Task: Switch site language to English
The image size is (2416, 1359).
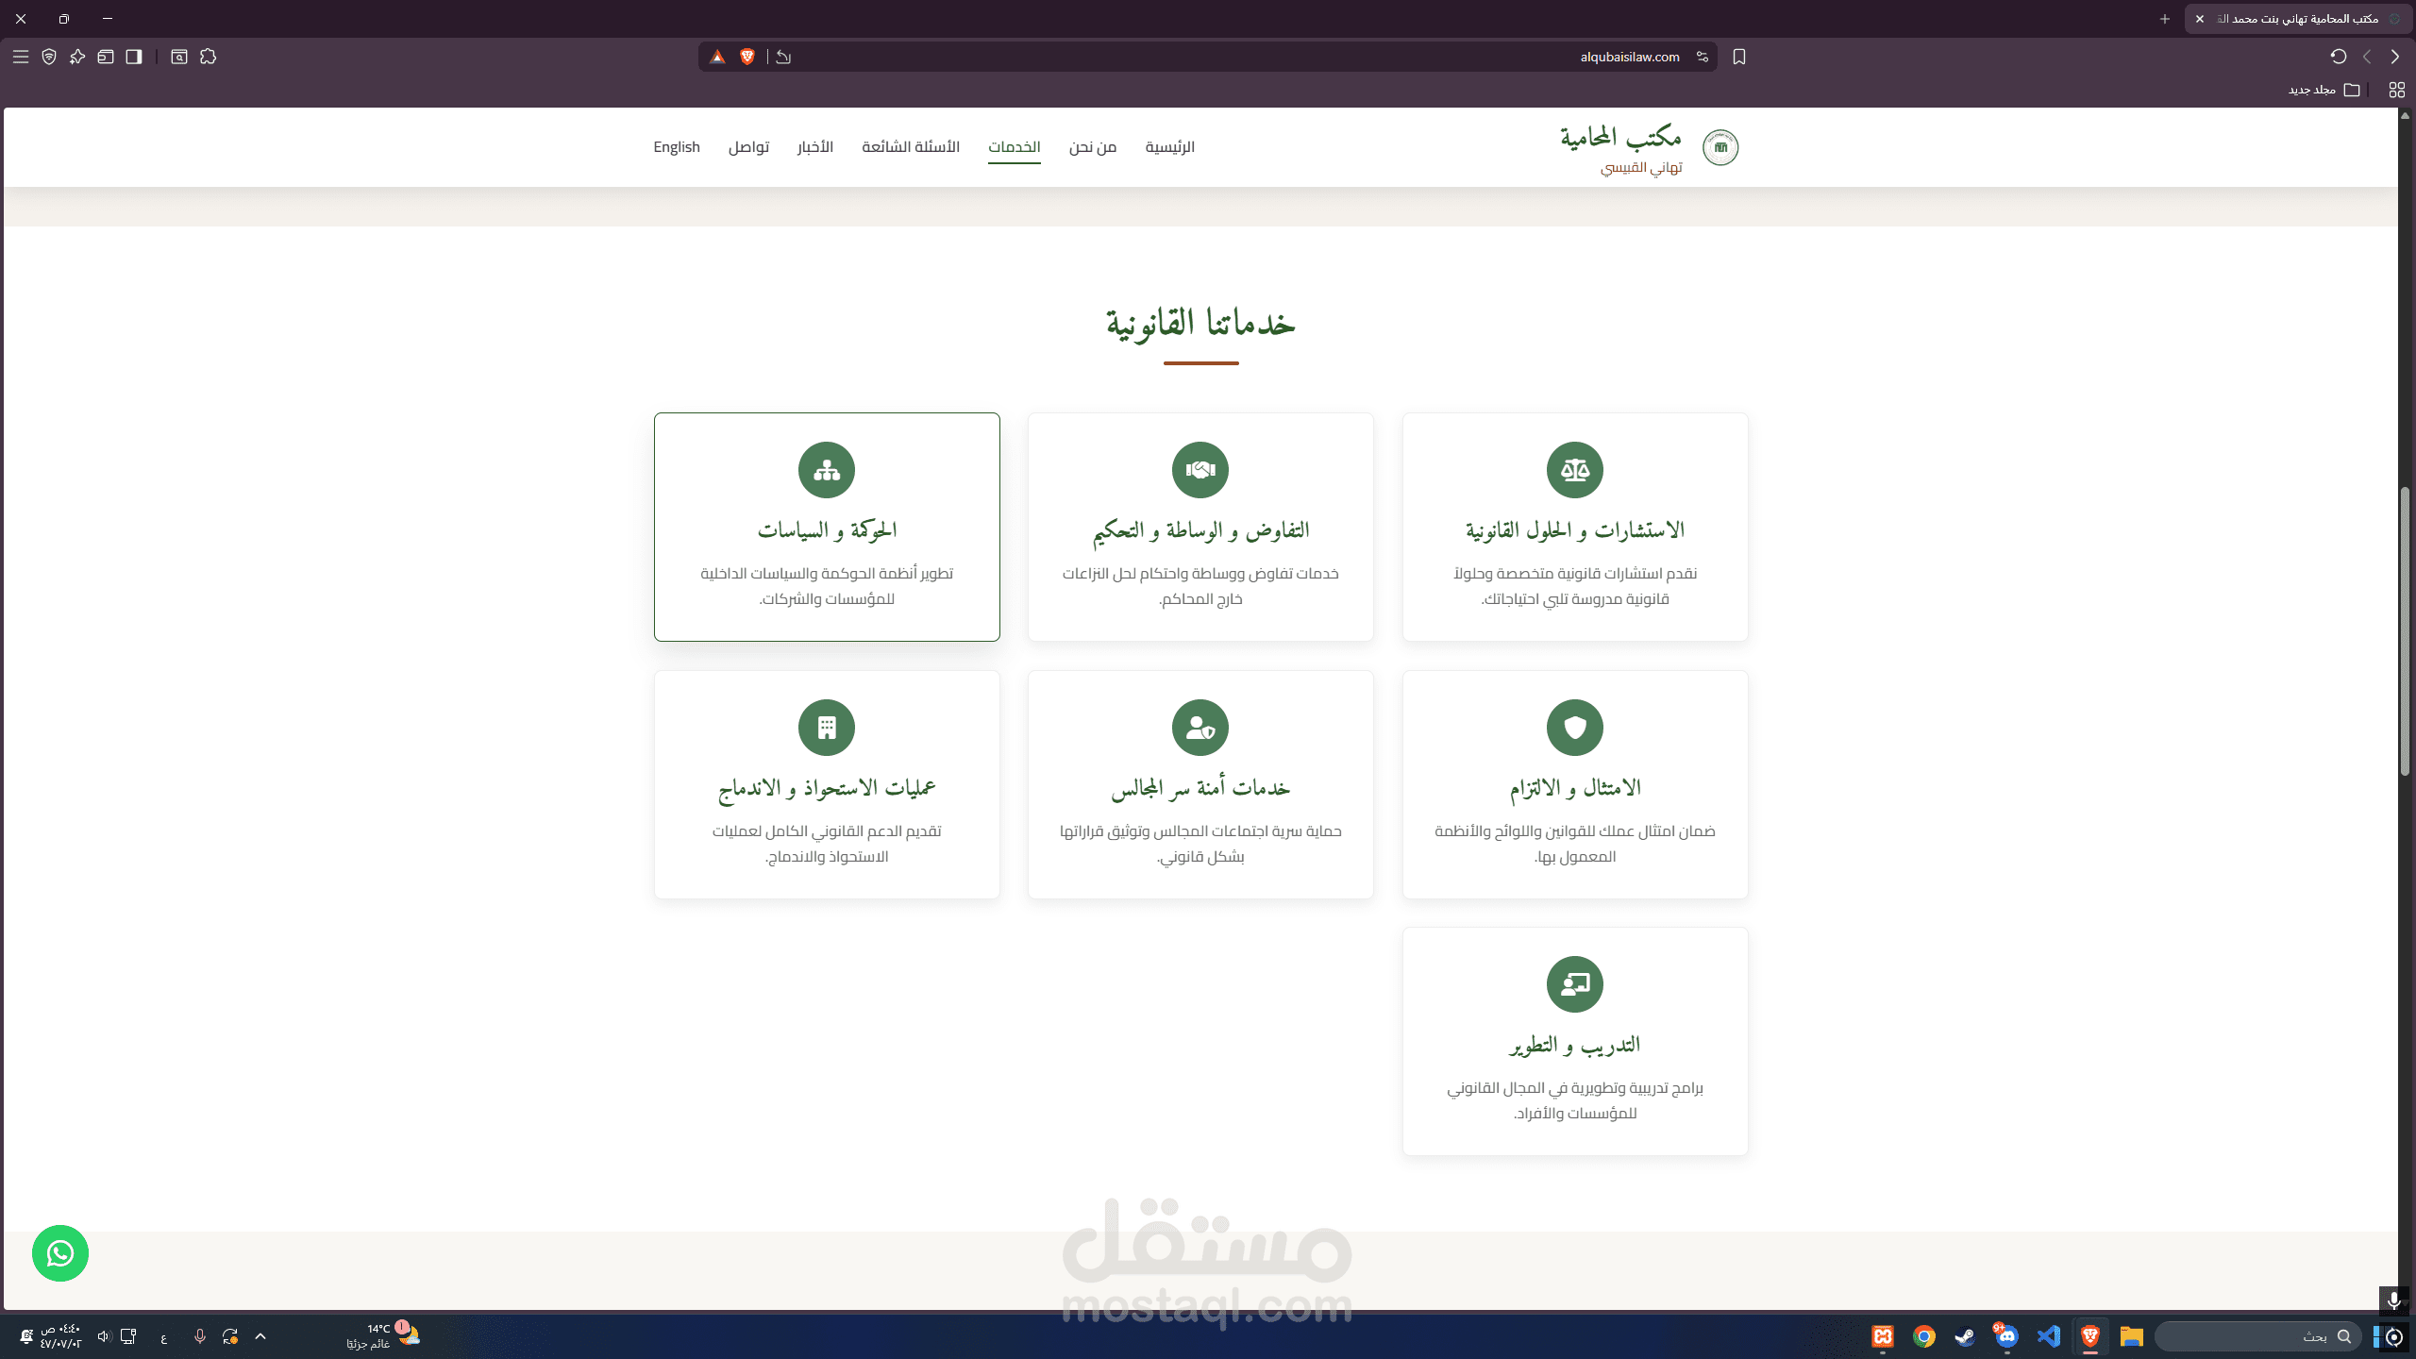Action: tap(676, 147)
